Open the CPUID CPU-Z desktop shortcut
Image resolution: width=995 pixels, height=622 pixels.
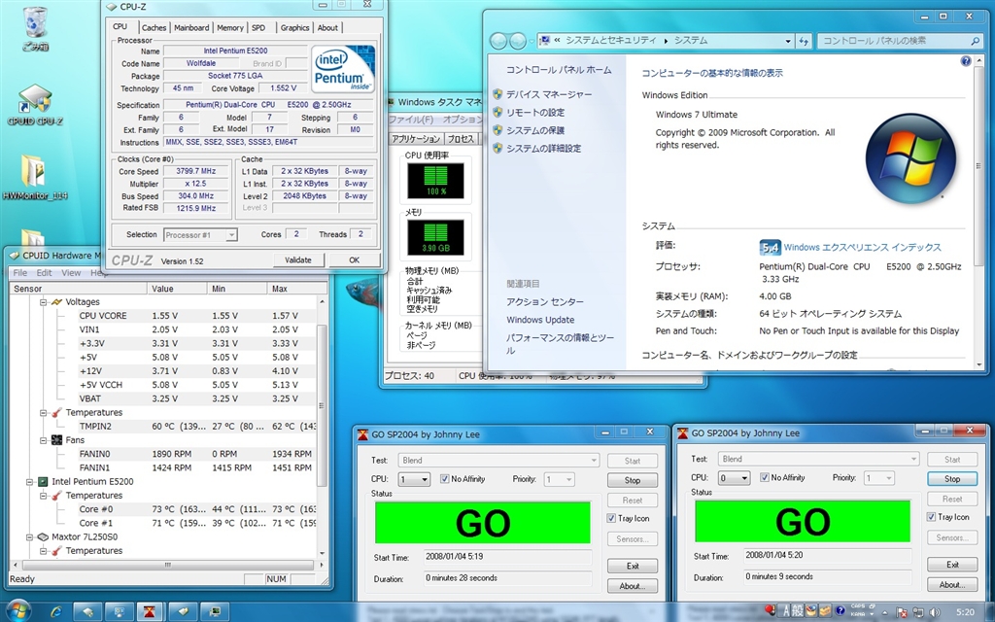coord(35,101)
